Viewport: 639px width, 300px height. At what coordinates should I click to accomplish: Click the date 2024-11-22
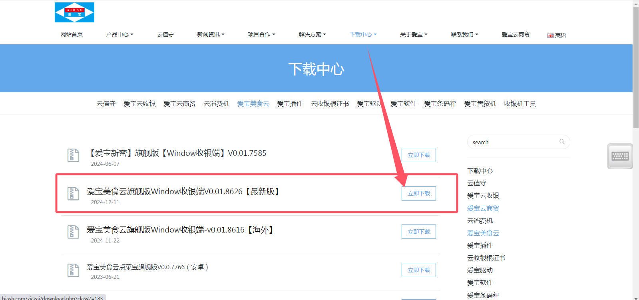[x=105, y=240]
